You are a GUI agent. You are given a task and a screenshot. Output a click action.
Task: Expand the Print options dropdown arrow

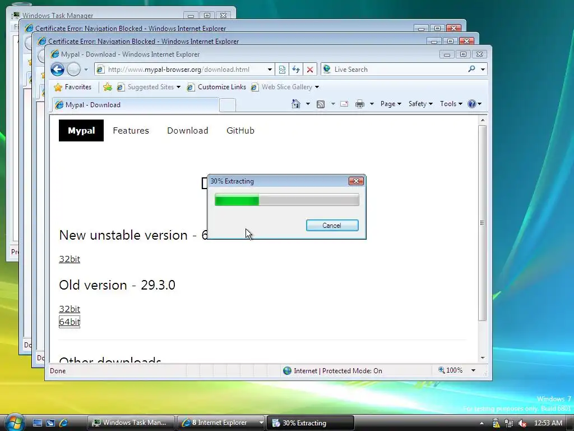(372, 104)
